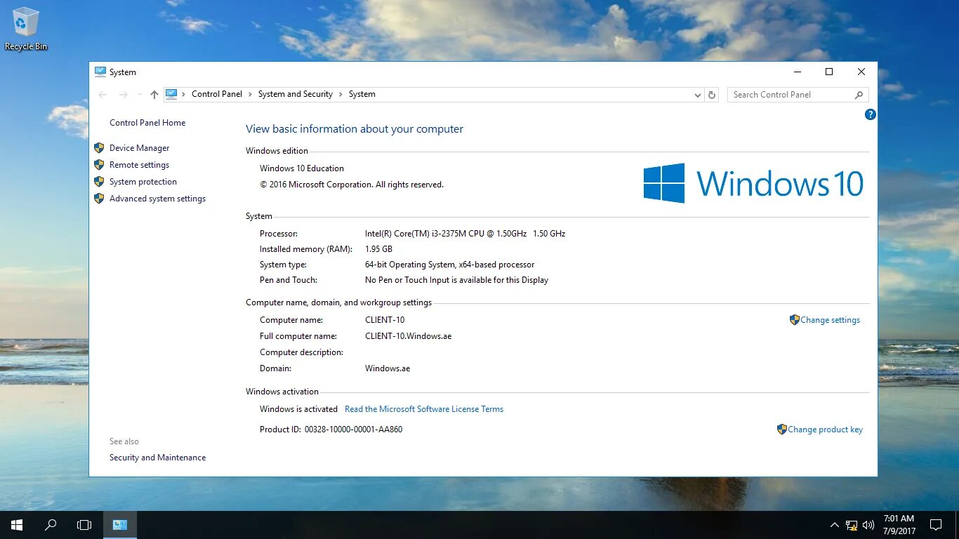Click shield icon beside Remote settings
The image size is (959, 539).
99,165
